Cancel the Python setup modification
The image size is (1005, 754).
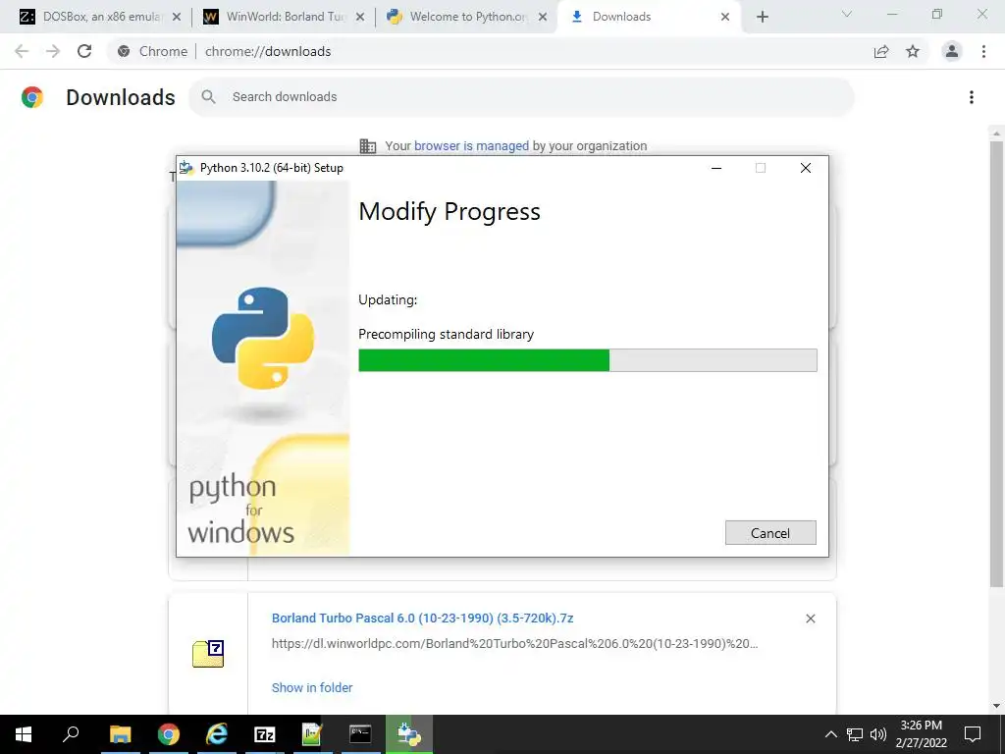770,533
